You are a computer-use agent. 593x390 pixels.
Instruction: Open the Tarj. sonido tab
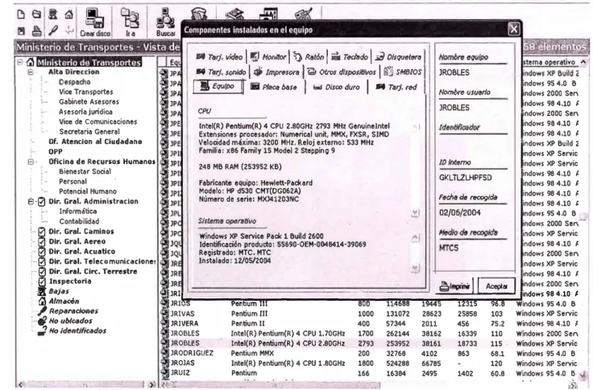[222, 72]
